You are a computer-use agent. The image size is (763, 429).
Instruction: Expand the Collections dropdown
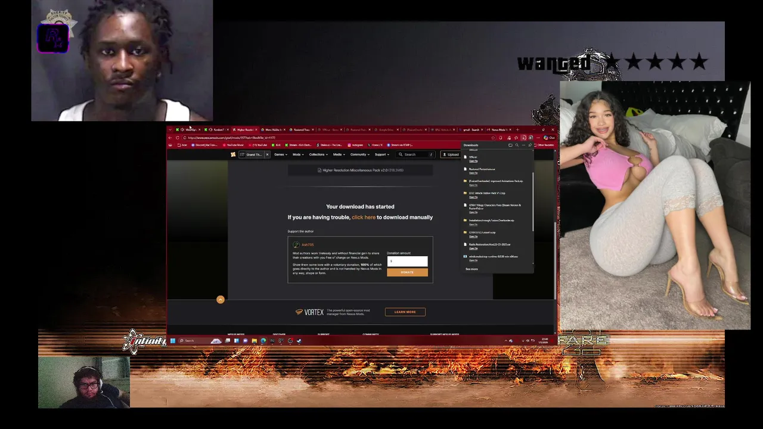tap(318, 154)
